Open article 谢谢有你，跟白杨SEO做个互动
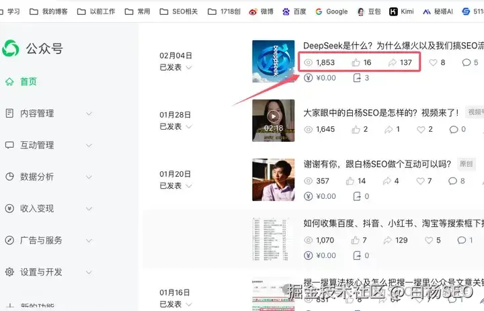 (x=377, y=164)
